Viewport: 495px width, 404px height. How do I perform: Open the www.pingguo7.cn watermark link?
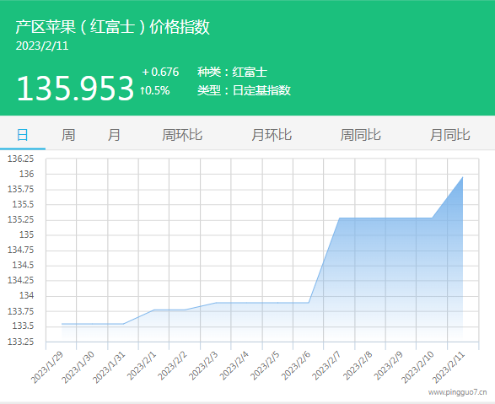pos(457,392)
